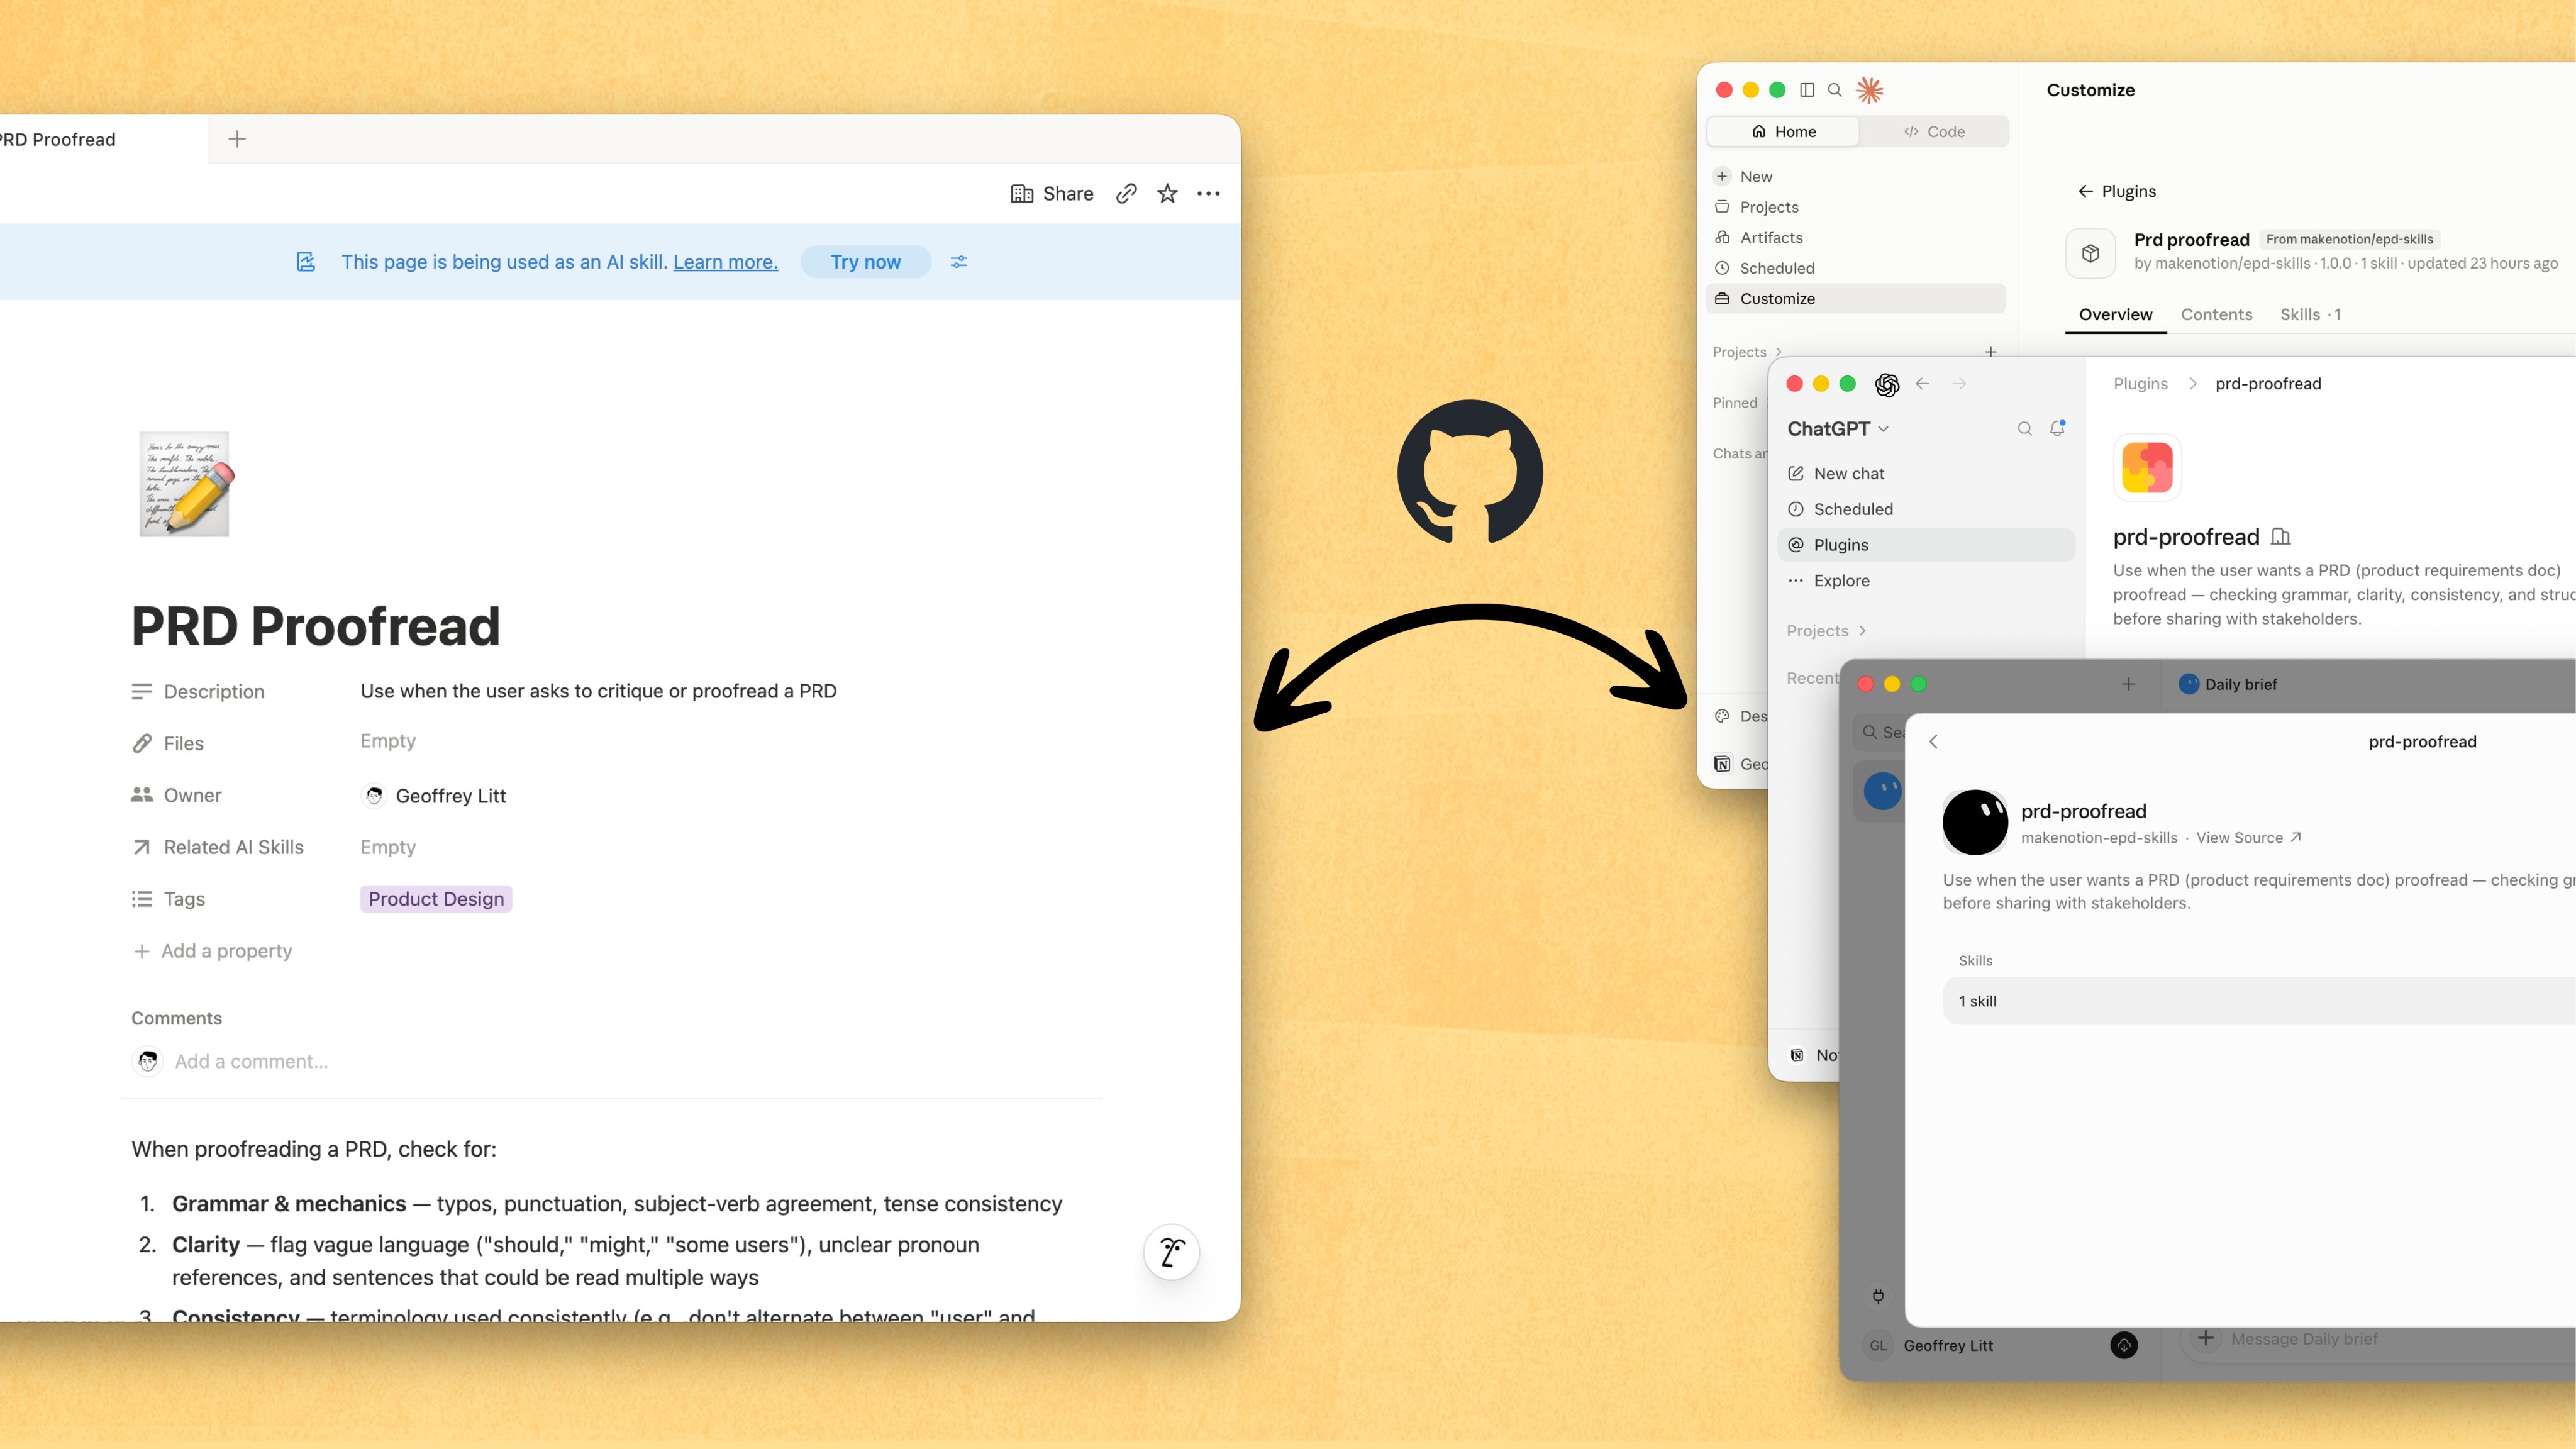Click the PRD Proofread page memo emoji icon
The image size is (2576, 1449).
coord(185,484)
